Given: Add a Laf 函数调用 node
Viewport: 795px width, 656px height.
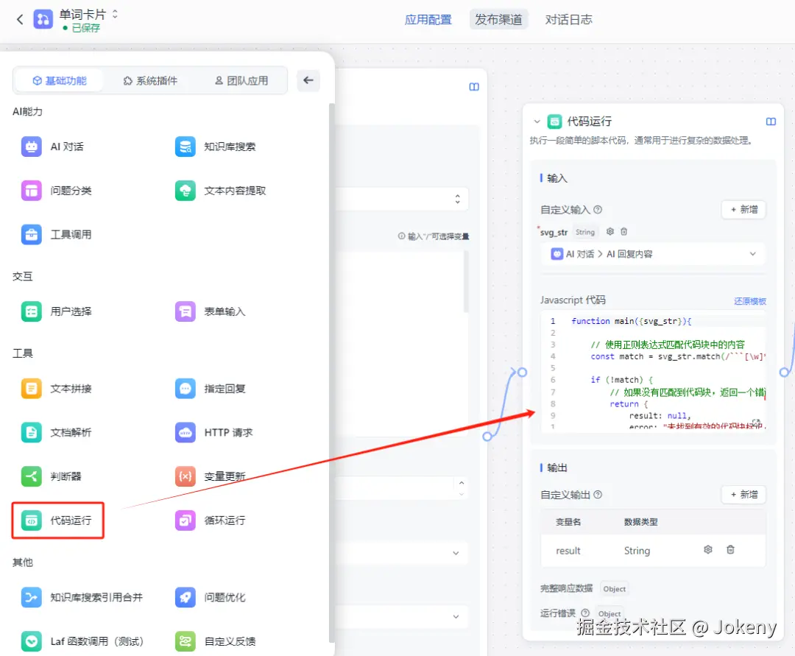Looking at the screenshot, I should (82, 641).
